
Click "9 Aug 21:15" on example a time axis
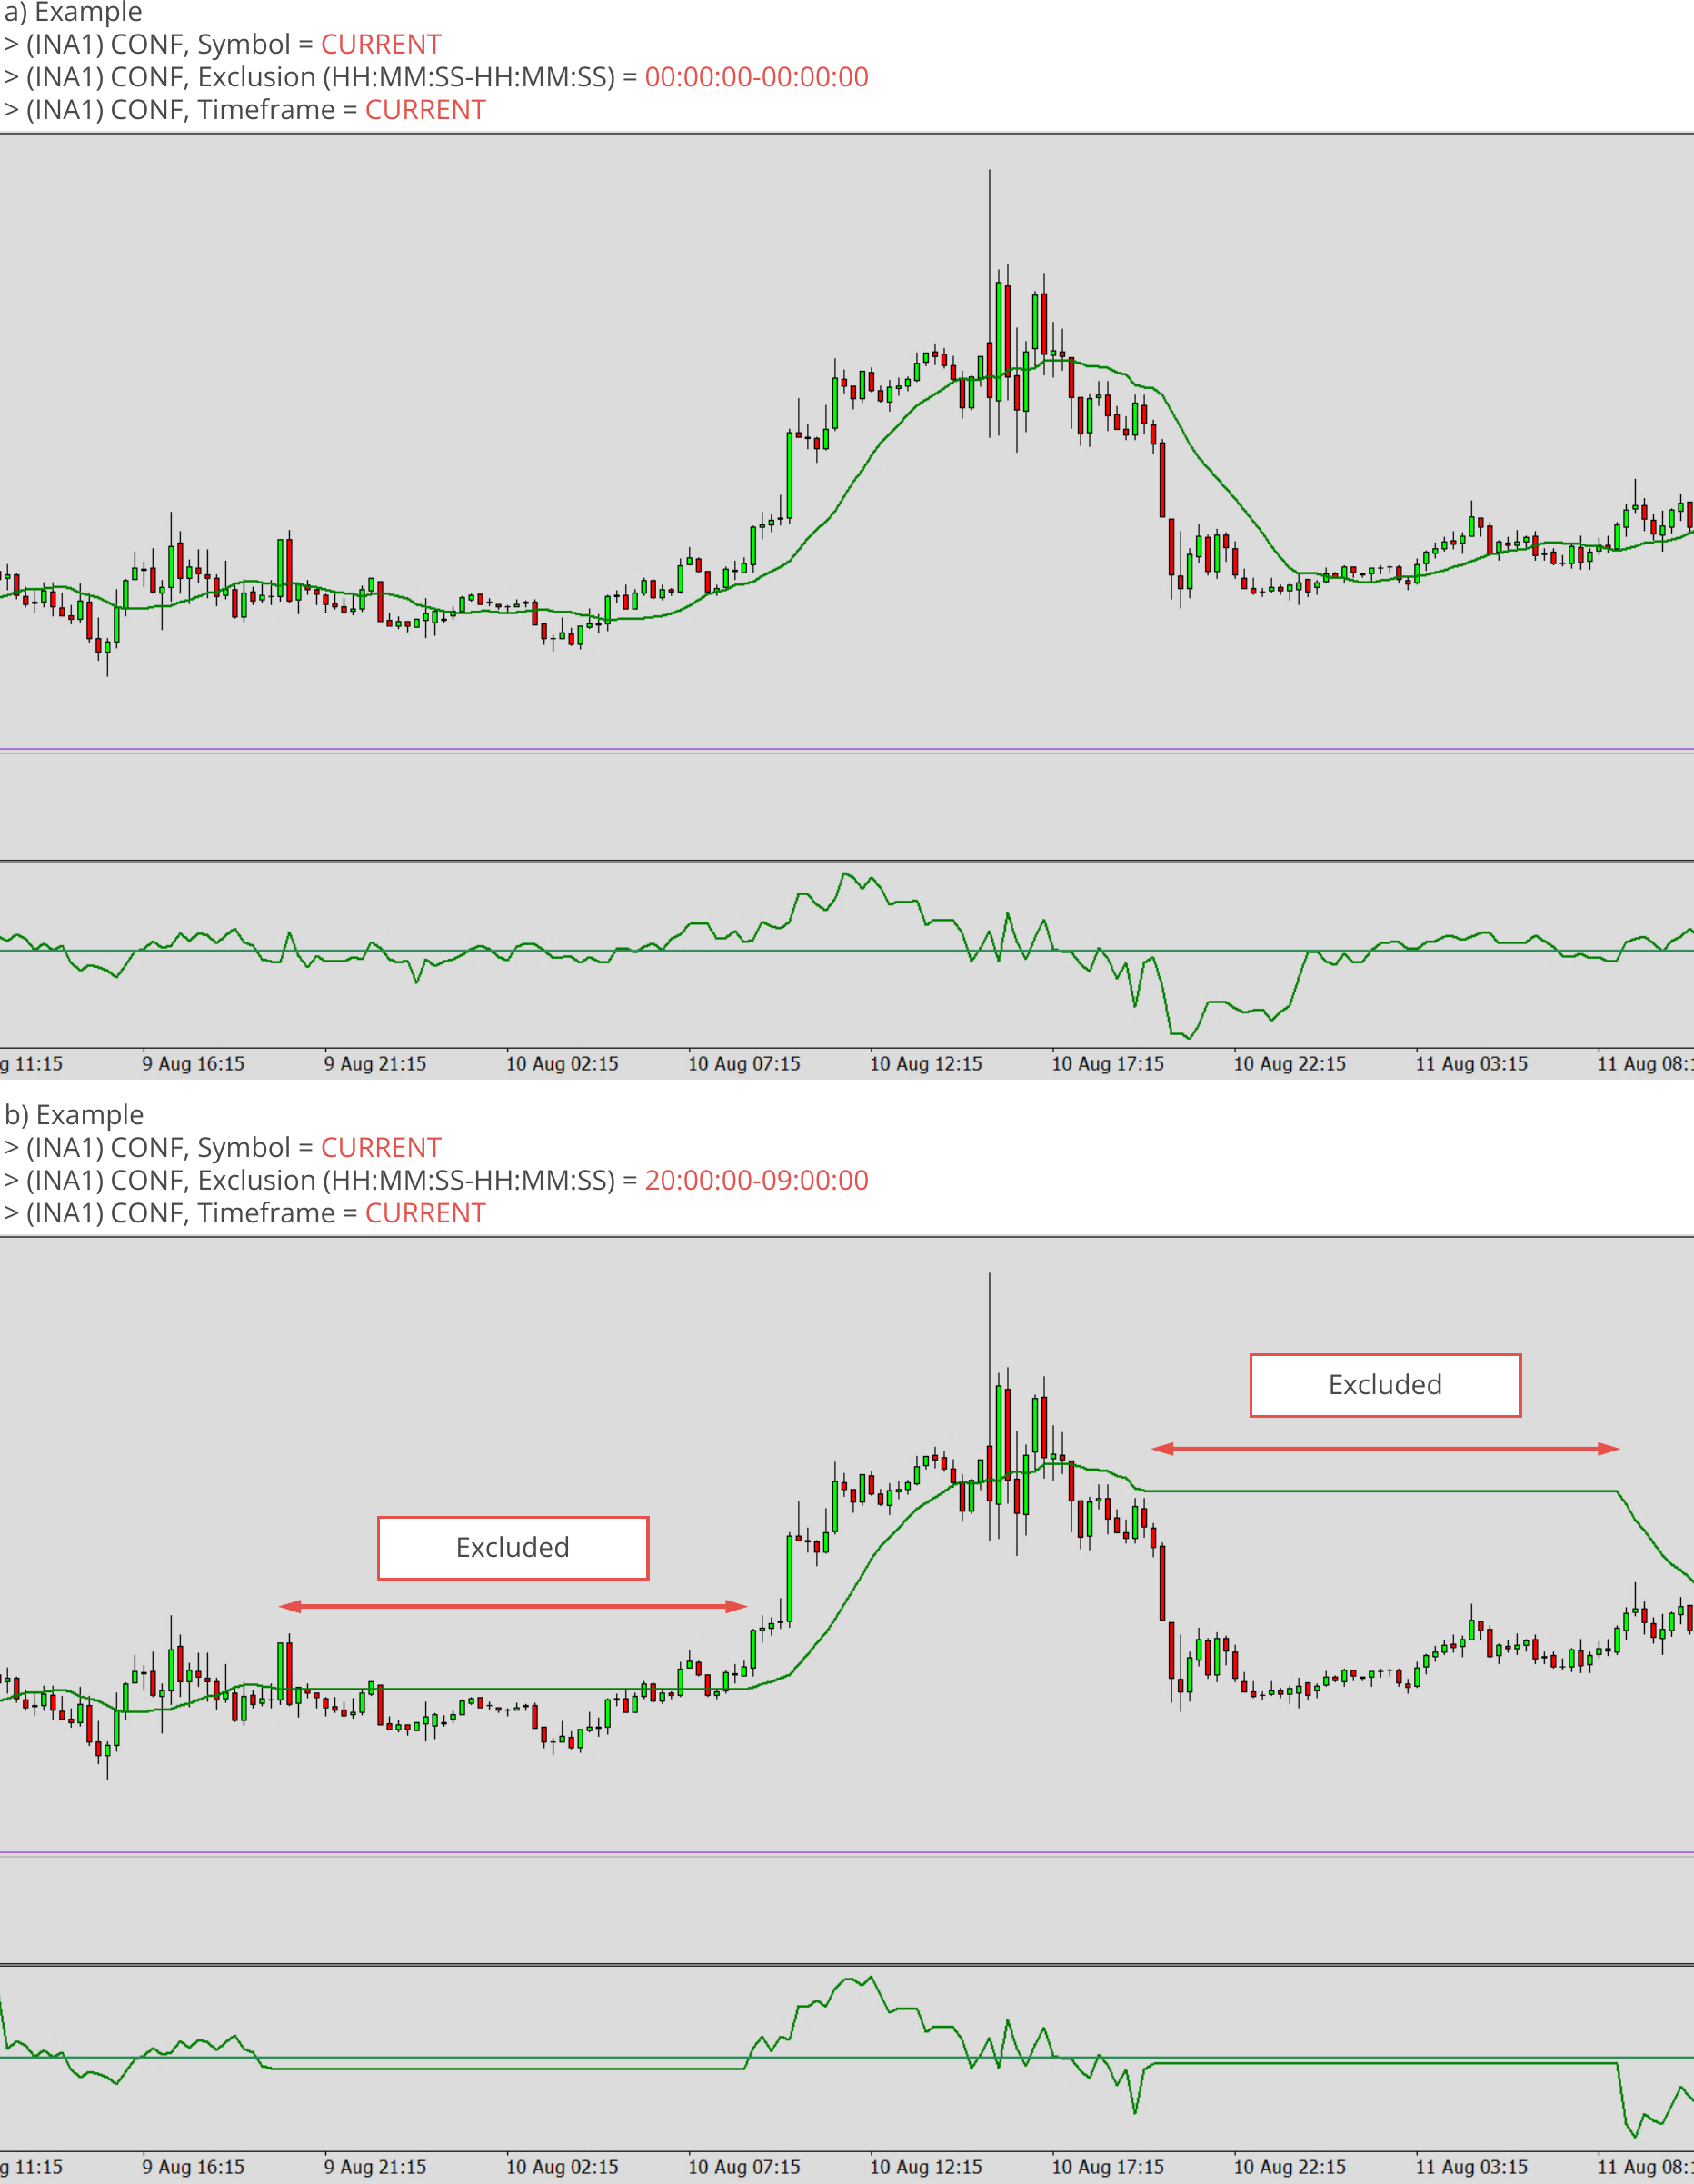tap(375, 1064)
